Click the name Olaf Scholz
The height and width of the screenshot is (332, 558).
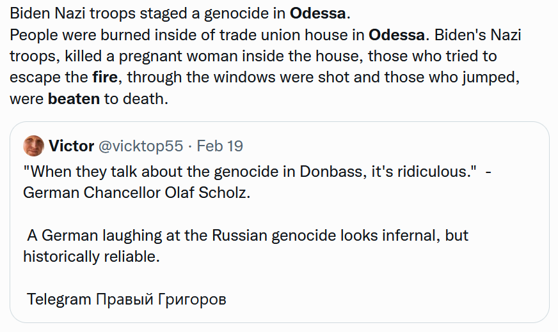tap(207, 192)
